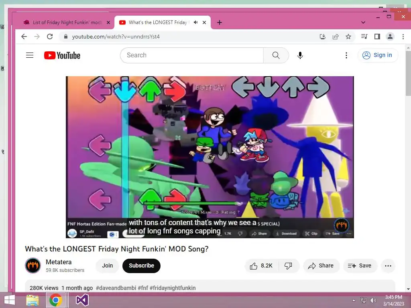The height and width of the screenshot is (308, 411).
Task: Open File Explorer from taskbar
Action: [32, 300]
